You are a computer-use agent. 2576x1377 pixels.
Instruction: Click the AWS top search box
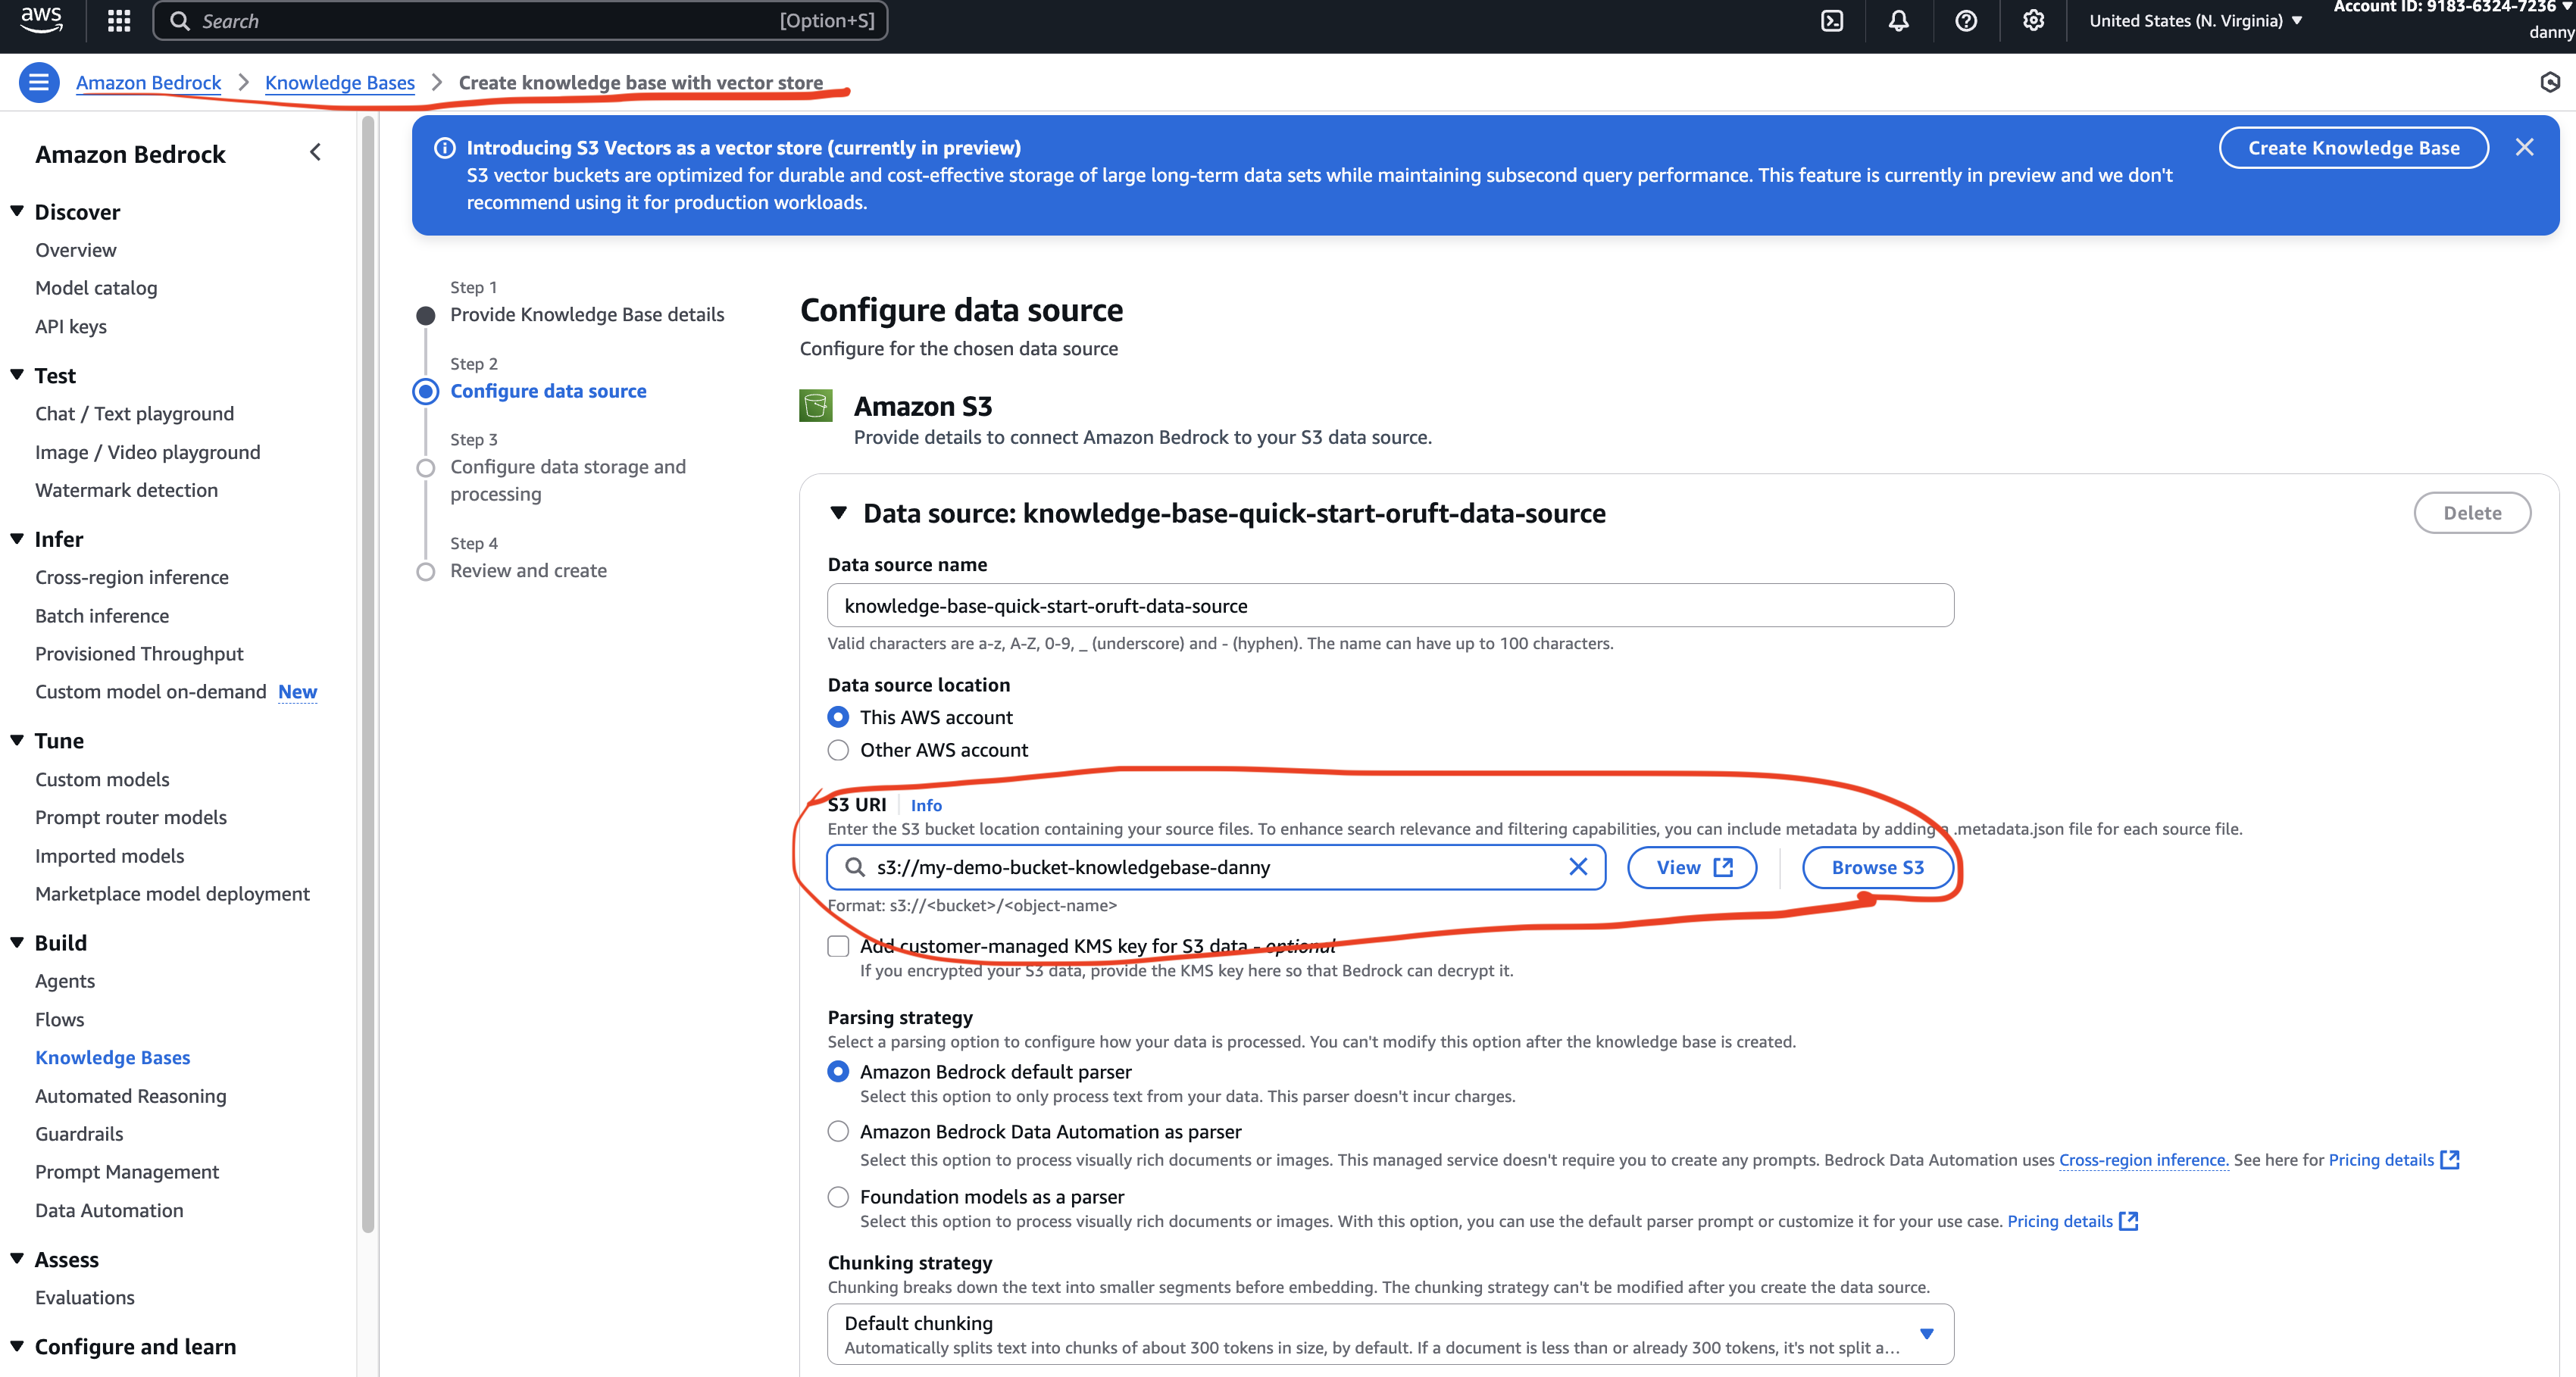click(x=520, y=21)
